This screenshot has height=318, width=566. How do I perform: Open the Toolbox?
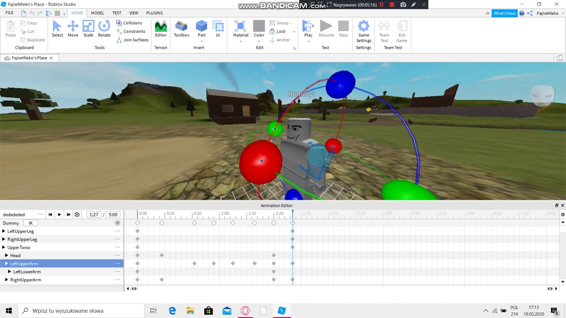[x=181, y=29]
